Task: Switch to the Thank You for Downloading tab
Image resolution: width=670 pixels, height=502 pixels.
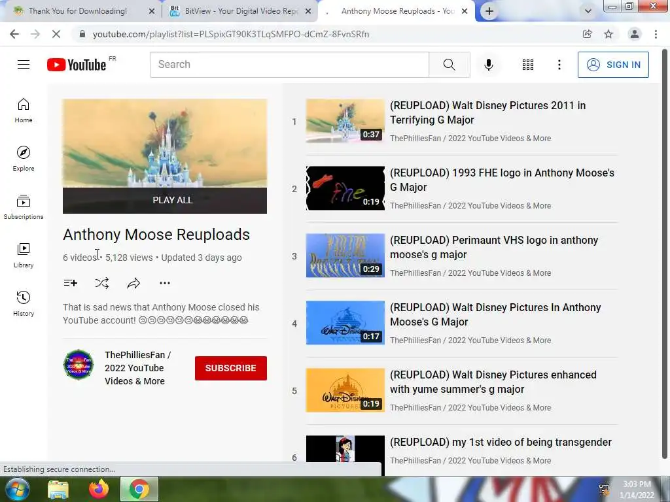Action: coord(77,11)
